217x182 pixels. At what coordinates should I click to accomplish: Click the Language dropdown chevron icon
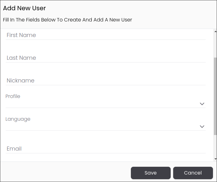point(202,127)
